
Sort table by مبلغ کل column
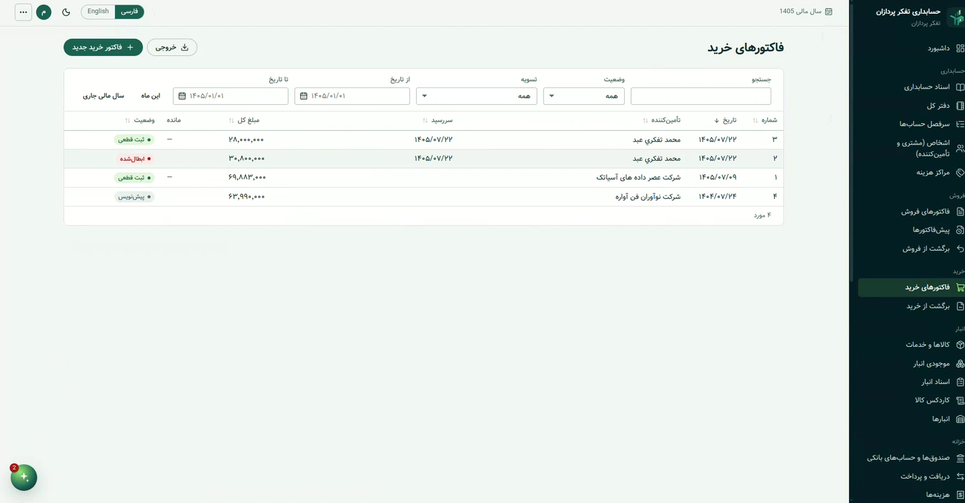244,120
